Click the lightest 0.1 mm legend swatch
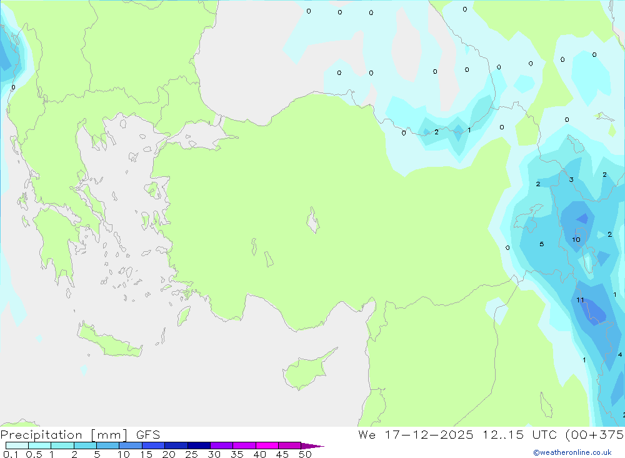The height and width of the screenshot is (458, 625). pyautogui.click(x=17, y=446)
